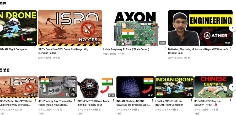The width and height of the screenshot is (236, 115).
Task: Open India's Raspberry Pi Rival title link
Action: pos(126,49)
